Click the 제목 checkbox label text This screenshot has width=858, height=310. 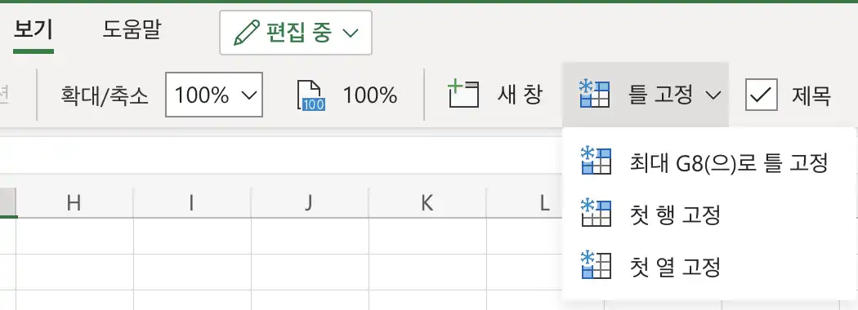(811, 95)
